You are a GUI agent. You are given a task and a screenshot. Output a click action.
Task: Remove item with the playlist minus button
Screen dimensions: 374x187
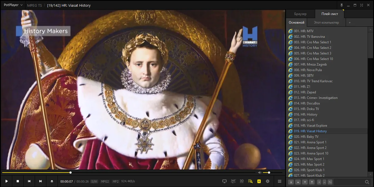click(324, 182)
